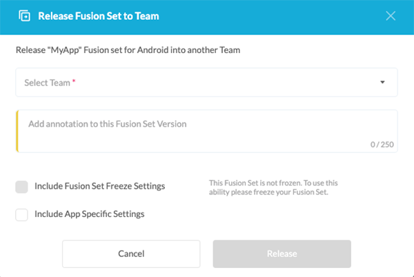This screenshot has width=414, height=277.
Task: Open the Select Team combo box
Action: tap(206, 83)
